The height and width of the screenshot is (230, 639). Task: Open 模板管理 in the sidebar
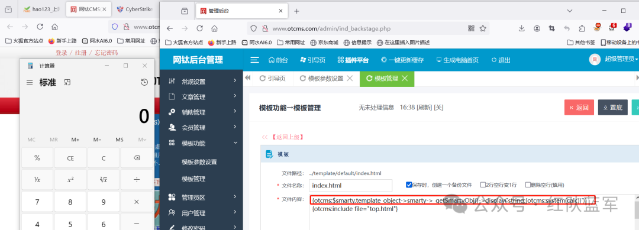point(193,179)
